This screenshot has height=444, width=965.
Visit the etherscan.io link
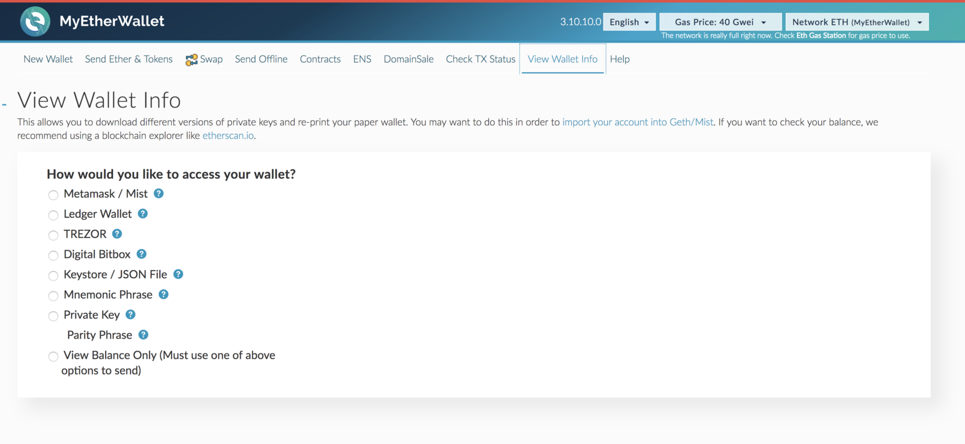point(228,135)
